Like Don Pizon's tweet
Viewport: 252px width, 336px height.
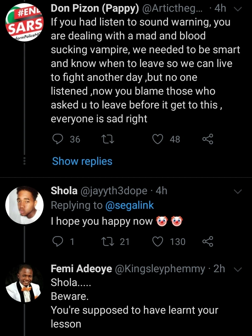[x=157, y=140]
